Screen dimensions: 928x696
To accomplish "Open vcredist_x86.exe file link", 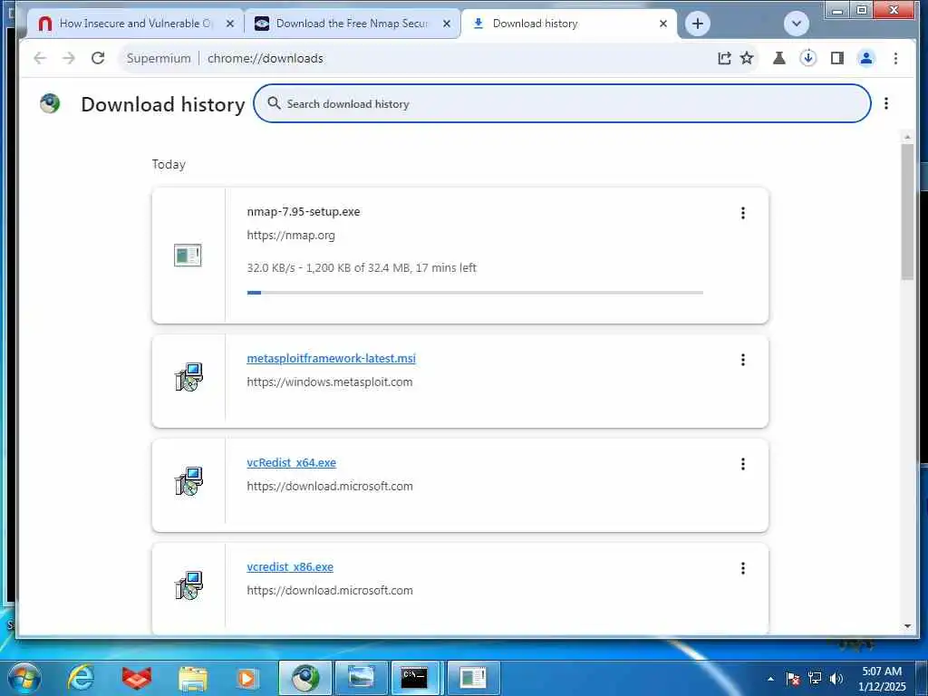I will coord(290,566).
